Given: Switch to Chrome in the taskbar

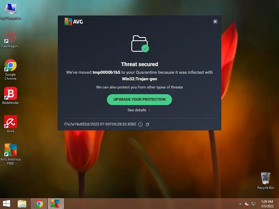Looking at the screenshot, I should point(39,204).
